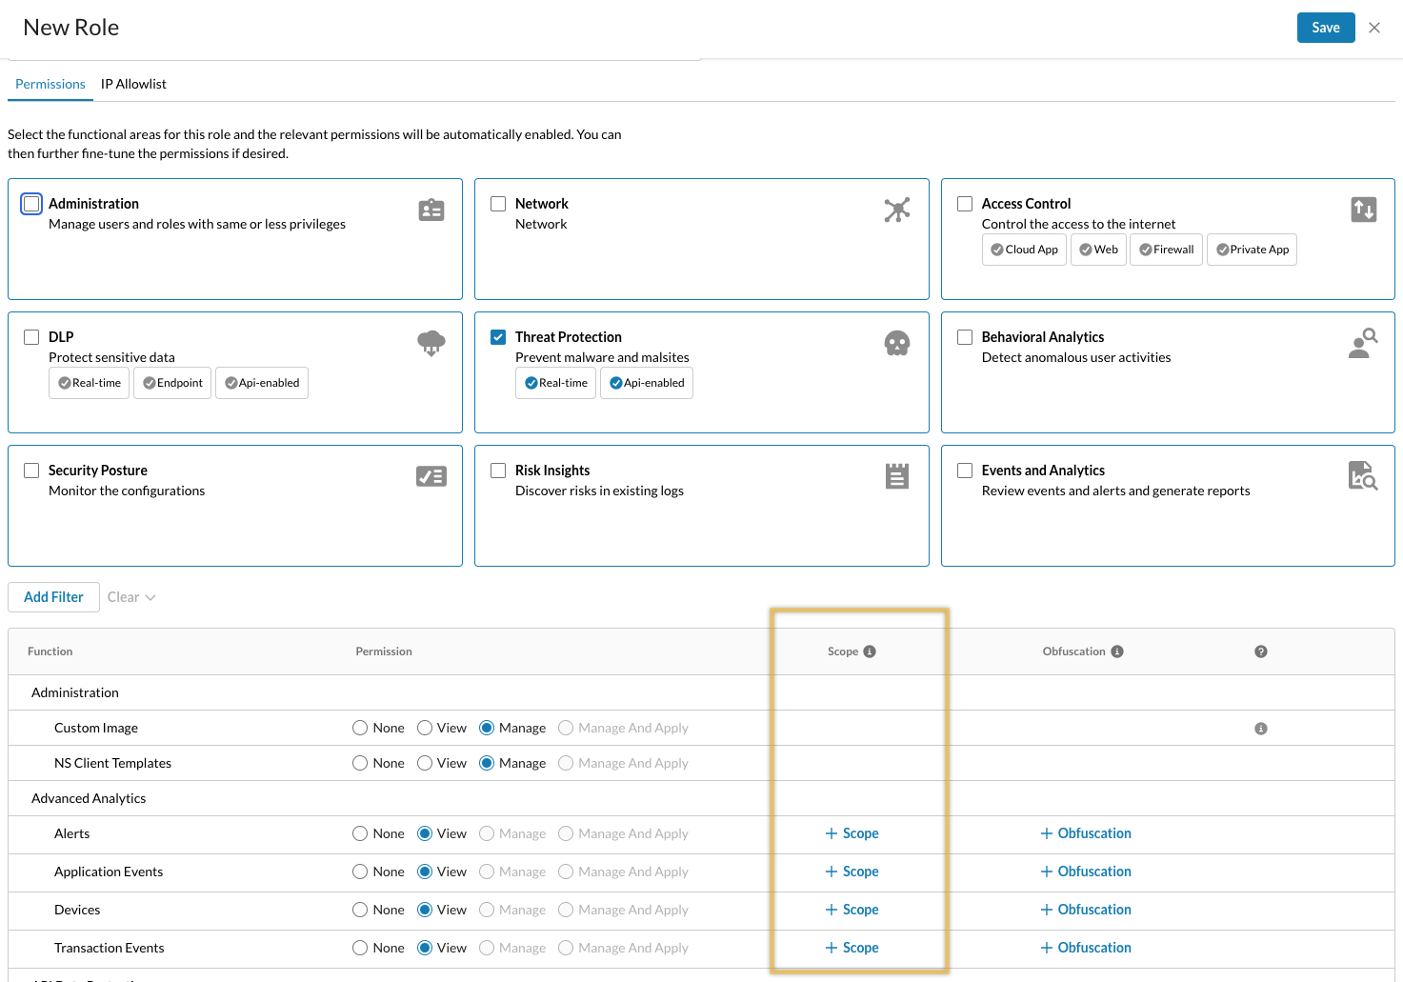This screenshot has width=1403, height=982.
Task: Open the Clear dropdown
Action: point(130,596)
